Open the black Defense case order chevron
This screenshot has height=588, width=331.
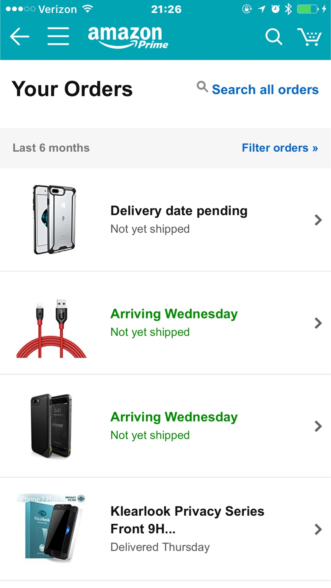318,426
